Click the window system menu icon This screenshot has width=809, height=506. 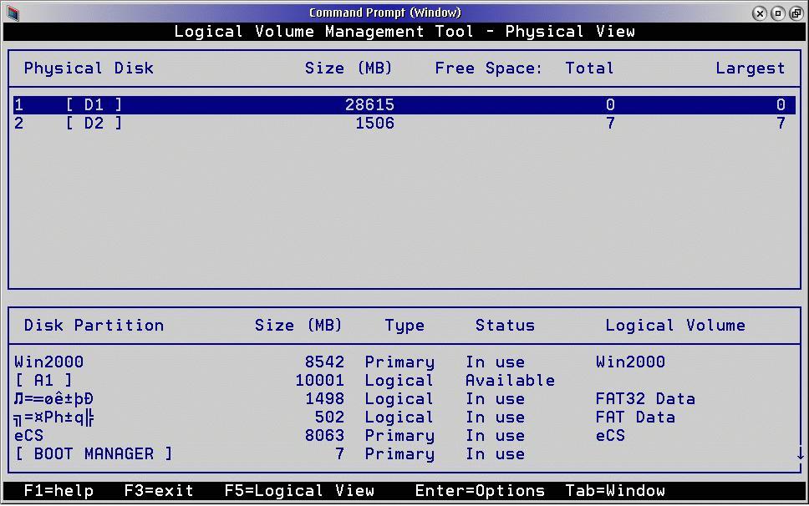(x=12, y=13)
